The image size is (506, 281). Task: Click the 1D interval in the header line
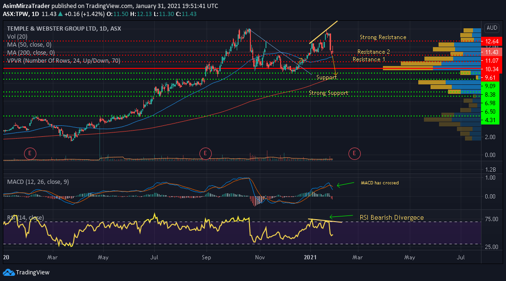coord(35,14)
